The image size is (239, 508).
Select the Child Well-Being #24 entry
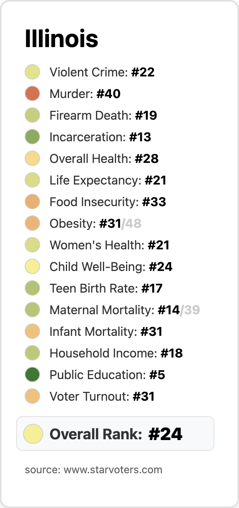111,267
